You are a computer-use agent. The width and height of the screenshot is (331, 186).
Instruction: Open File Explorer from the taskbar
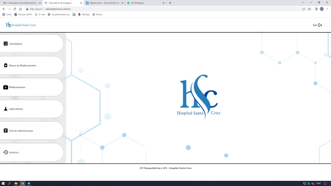point(16,183)
